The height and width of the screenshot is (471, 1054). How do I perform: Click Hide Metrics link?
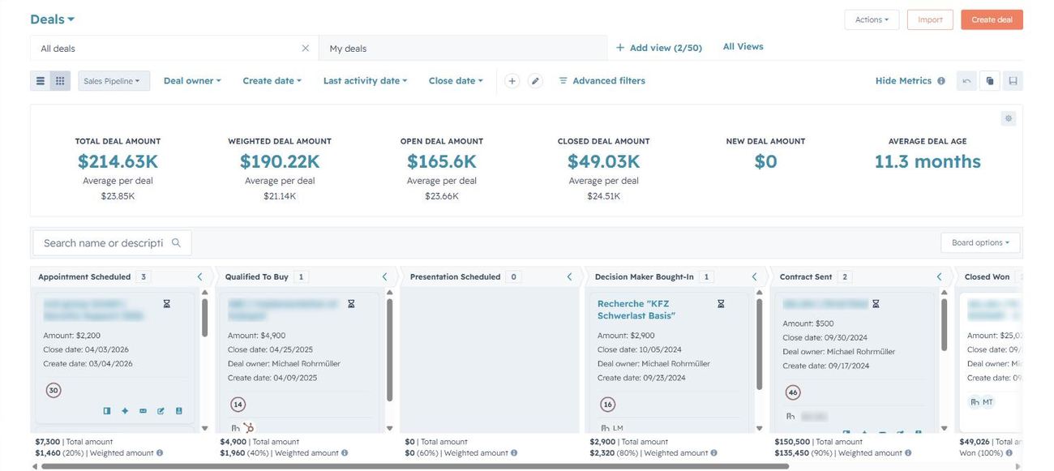(903, 81)
